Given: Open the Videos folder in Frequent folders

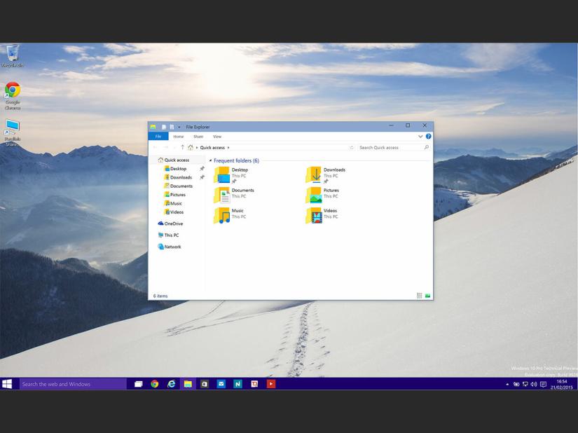Looking at the screenshot, I should tap(315, 215).
